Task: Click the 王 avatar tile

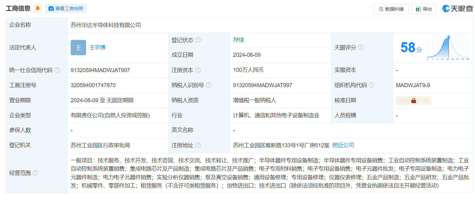Action: pos(78,48)
